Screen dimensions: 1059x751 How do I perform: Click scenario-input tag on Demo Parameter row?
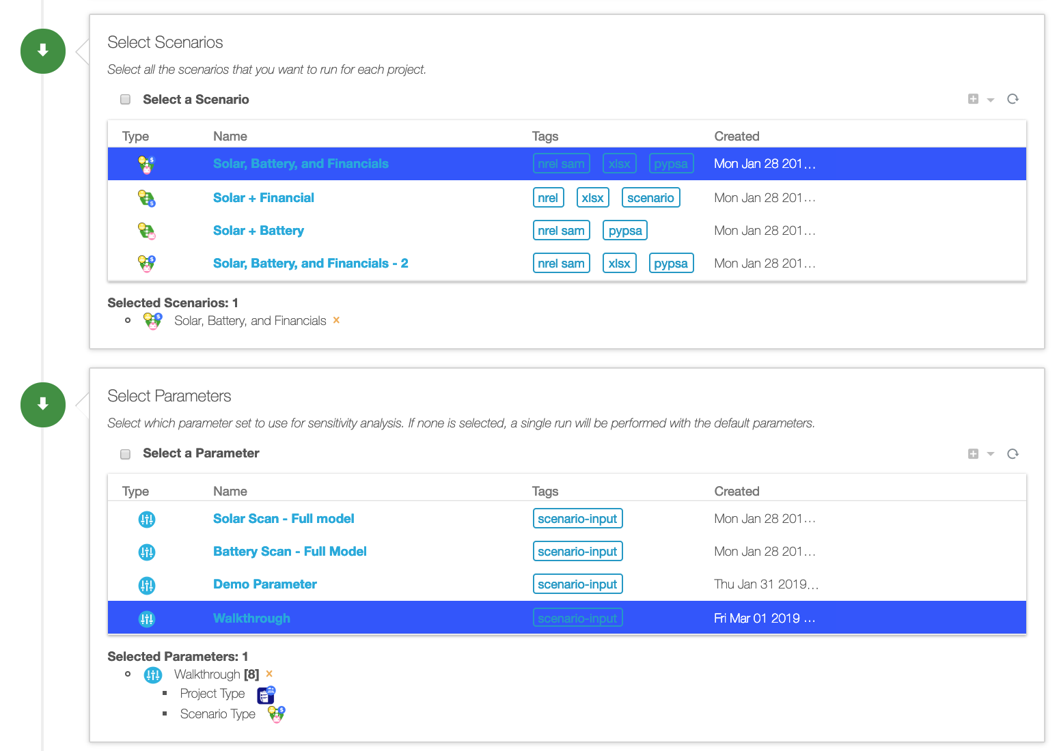577,584
